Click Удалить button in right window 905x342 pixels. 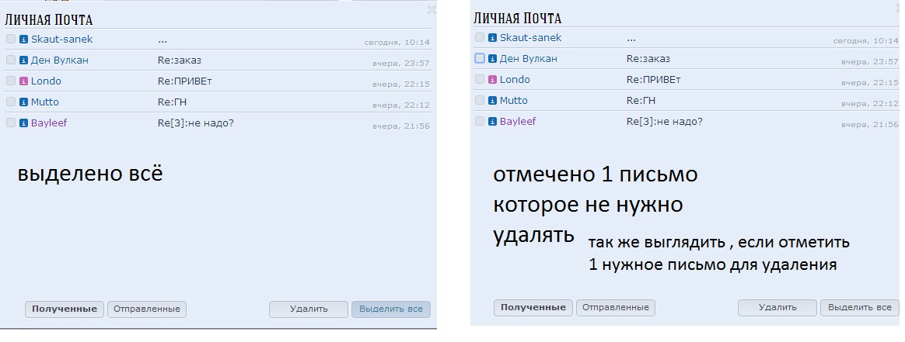[x=777, y=307]
